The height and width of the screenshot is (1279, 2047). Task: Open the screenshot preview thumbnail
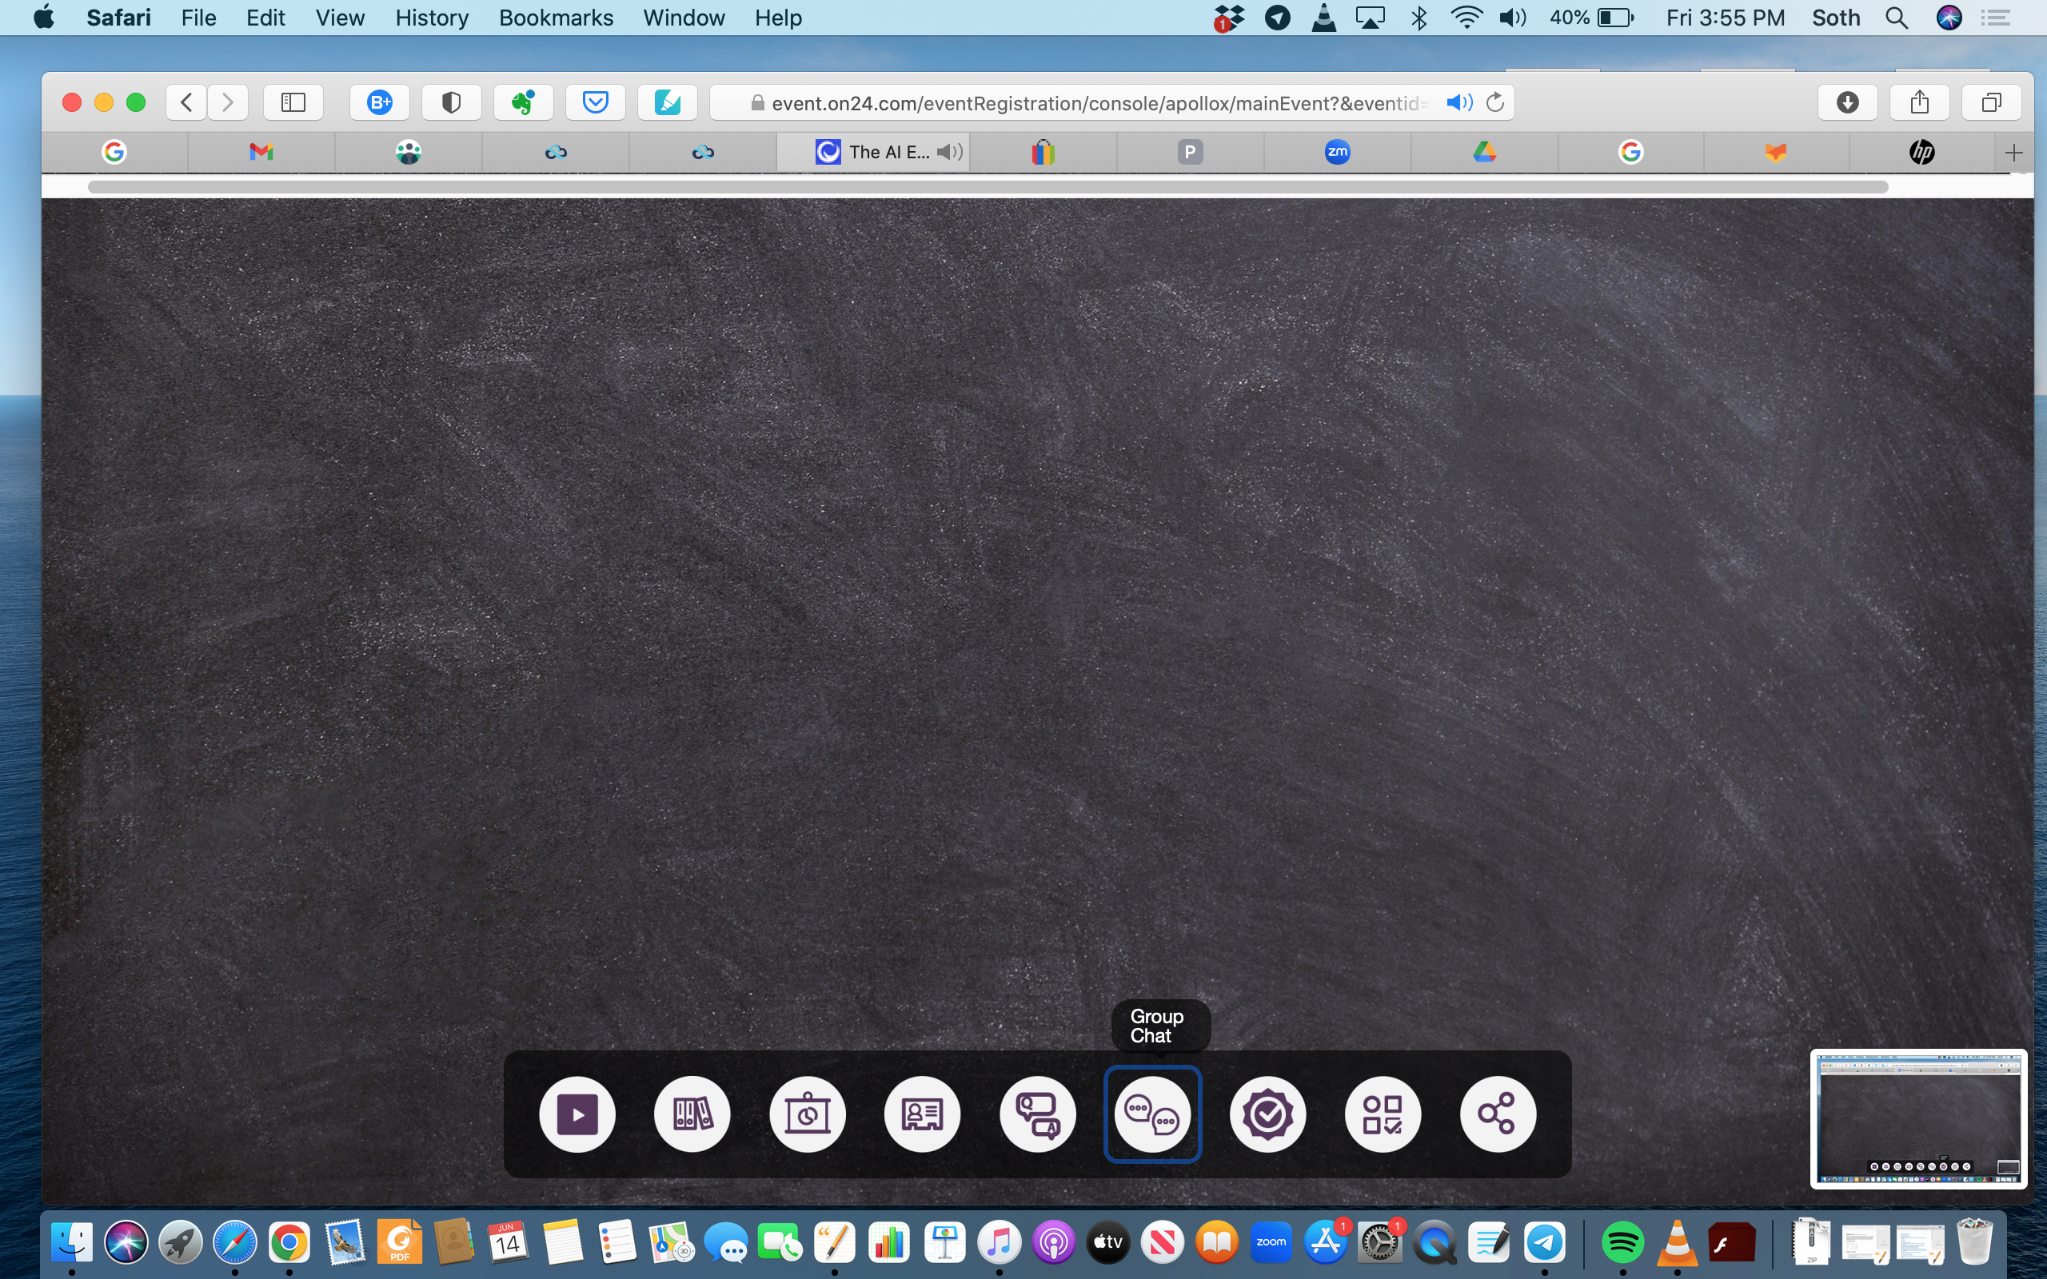point(1917,1118)
